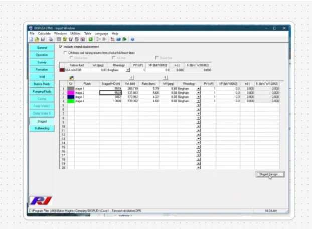Open stage 1 rheology dropdown
The image size is (312, 229).
(198, 89)
